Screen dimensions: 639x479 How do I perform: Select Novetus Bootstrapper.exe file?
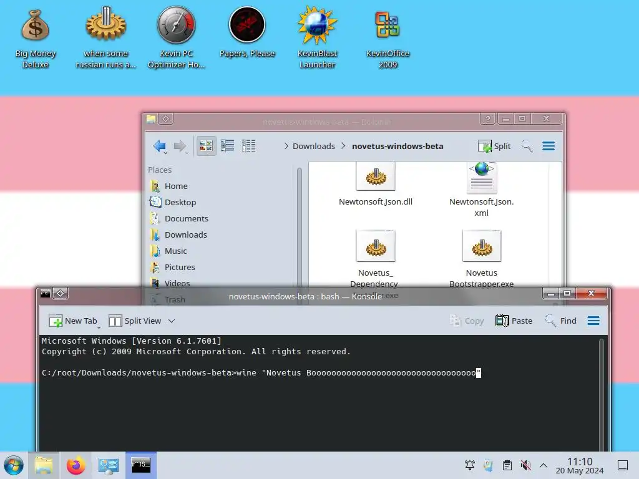pos(481,259)
